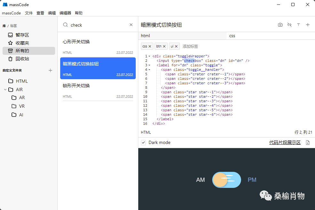Click the 添加标签 tag input

(190, 46)
